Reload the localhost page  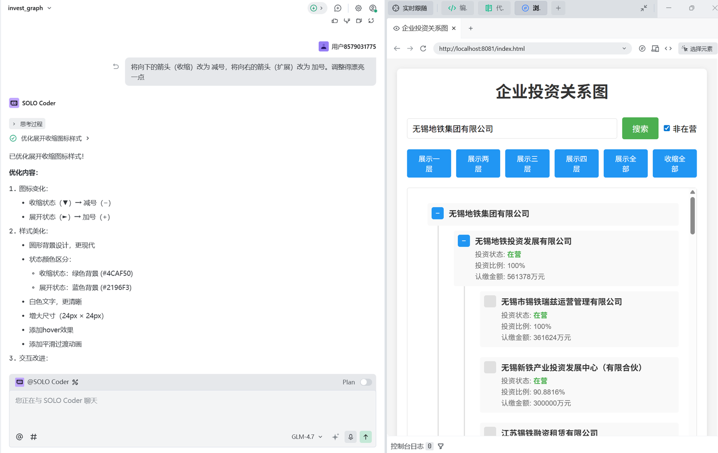[x=423, y=48]
